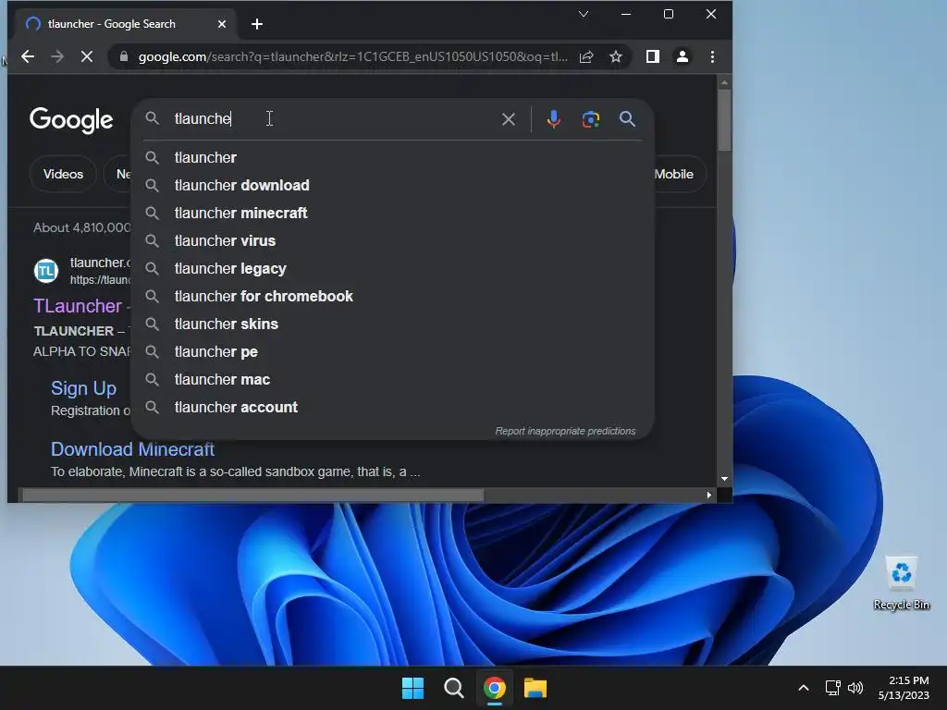Image resolution: width=947 pixels, height=710 pixels.
Task: Open site info padlock icon
Action: (124, 56)
